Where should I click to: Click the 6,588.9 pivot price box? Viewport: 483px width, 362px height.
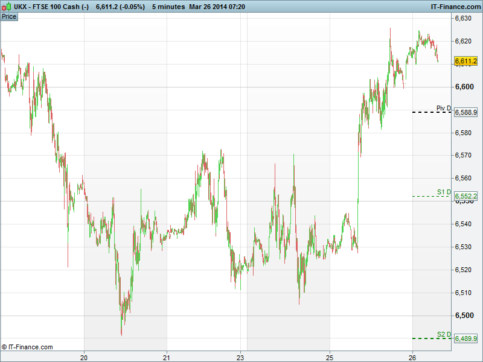tap(465, 113)
